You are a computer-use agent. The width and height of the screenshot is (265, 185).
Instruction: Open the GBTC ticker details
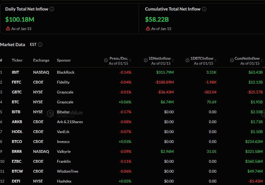(x=17, y=92)
